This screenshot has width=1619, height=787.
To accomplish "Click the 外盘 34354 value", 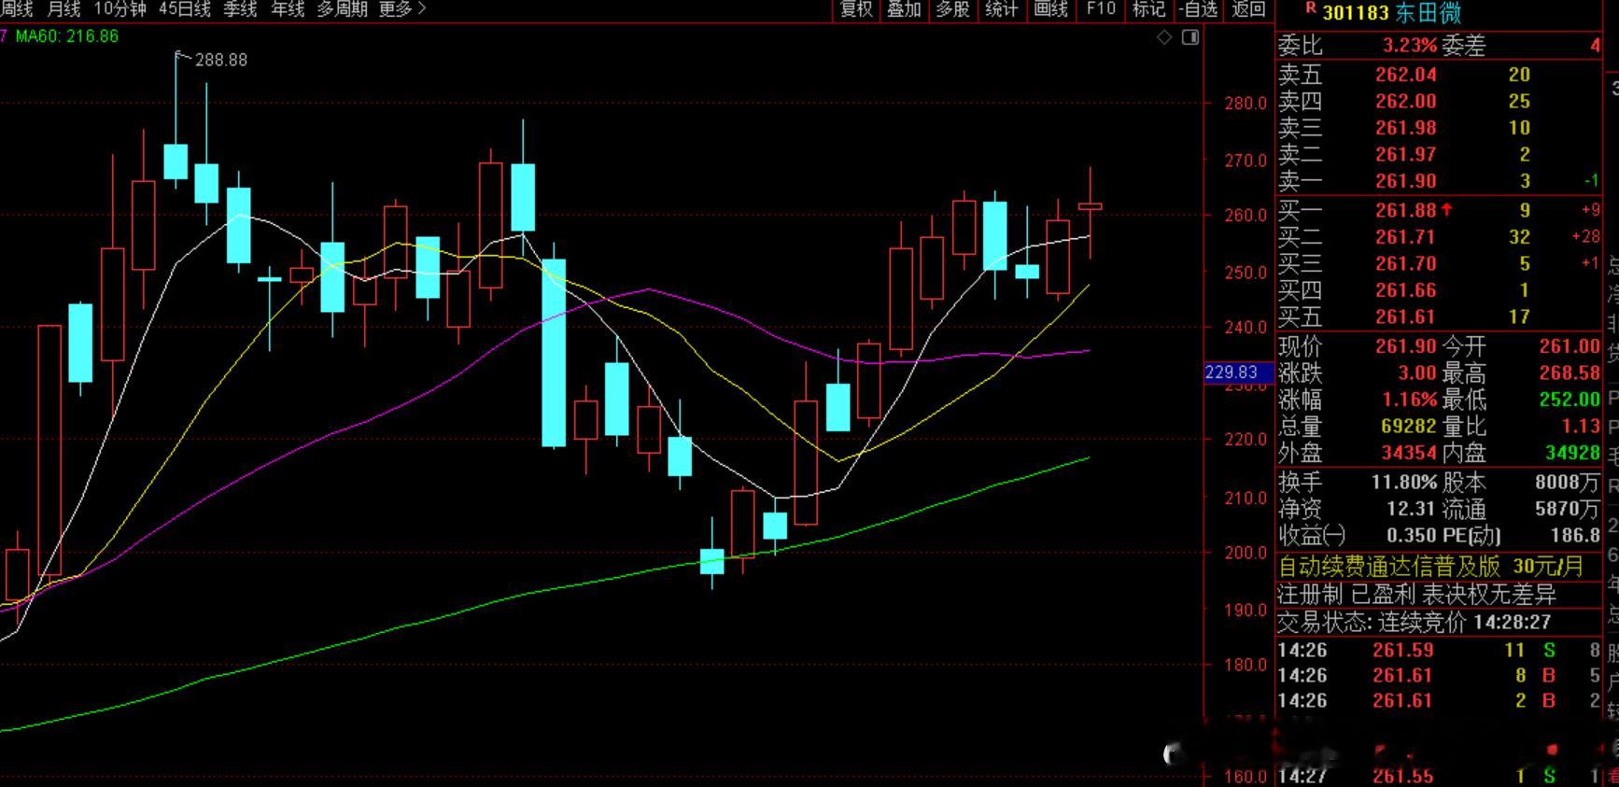I will [1409, 453].
